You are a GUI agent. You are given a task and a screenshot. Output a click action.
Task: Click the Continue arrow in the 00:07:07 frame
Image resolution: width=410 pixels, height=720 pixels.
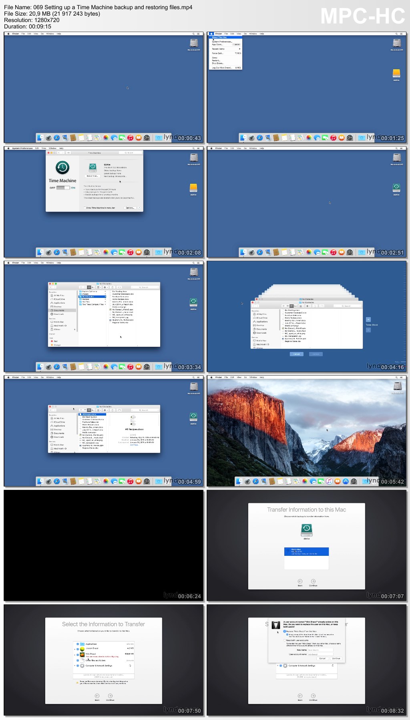tap(313, 581)
